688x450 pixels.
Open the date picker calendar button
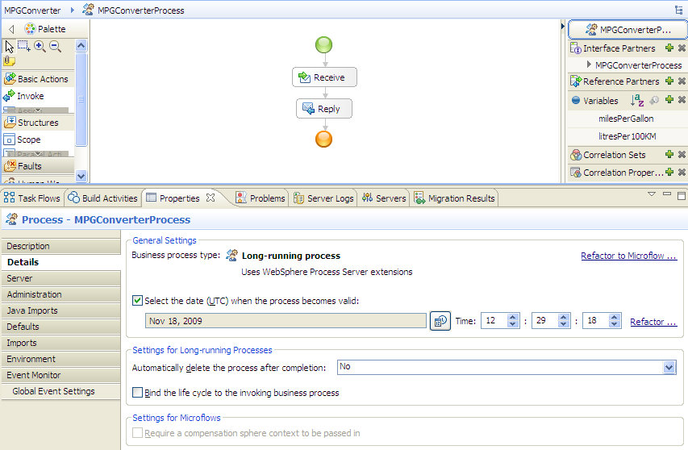pos(440,321)
